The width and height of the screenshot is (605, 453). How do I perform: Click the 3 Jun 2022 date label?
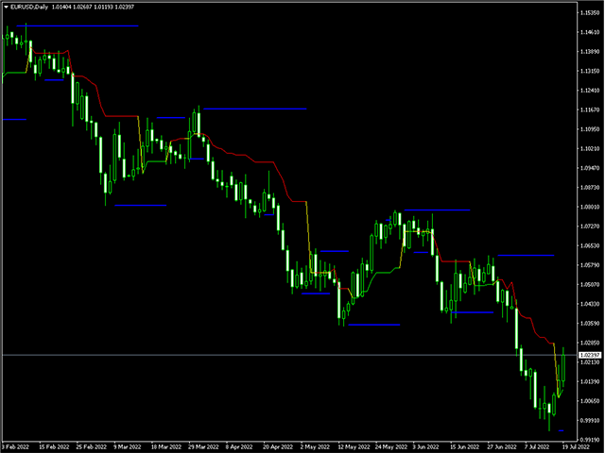point(425,447)
